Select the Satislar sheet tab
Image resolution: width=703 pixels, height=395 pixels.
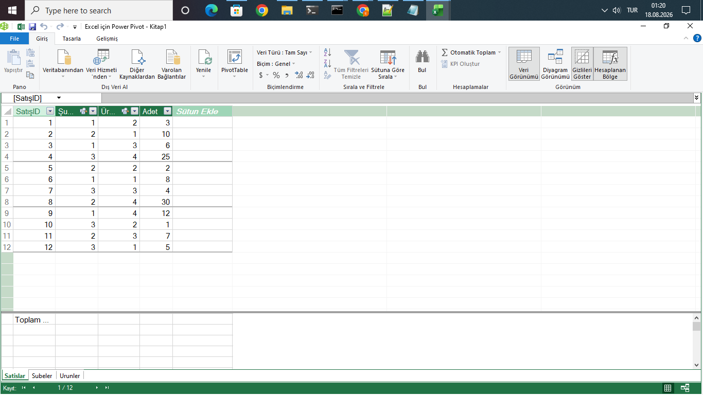point(15,376)
